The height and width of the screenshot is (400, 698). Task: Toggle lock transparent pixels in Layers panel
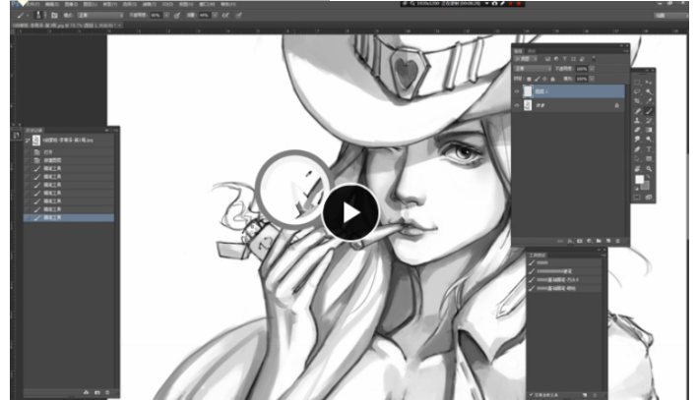[529, 79]
